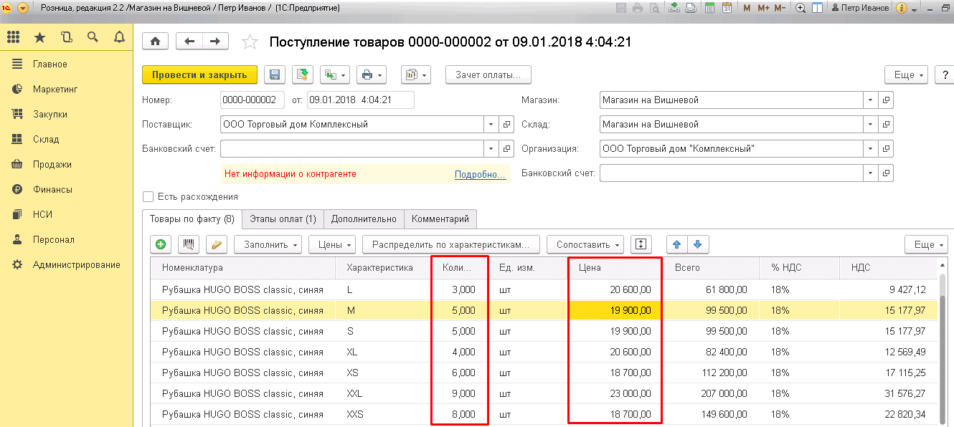This screenshot has width=954, height=427.
Task: Open the 'Подробно...' link
Action: pyautogui.click(x=480, y=174)
